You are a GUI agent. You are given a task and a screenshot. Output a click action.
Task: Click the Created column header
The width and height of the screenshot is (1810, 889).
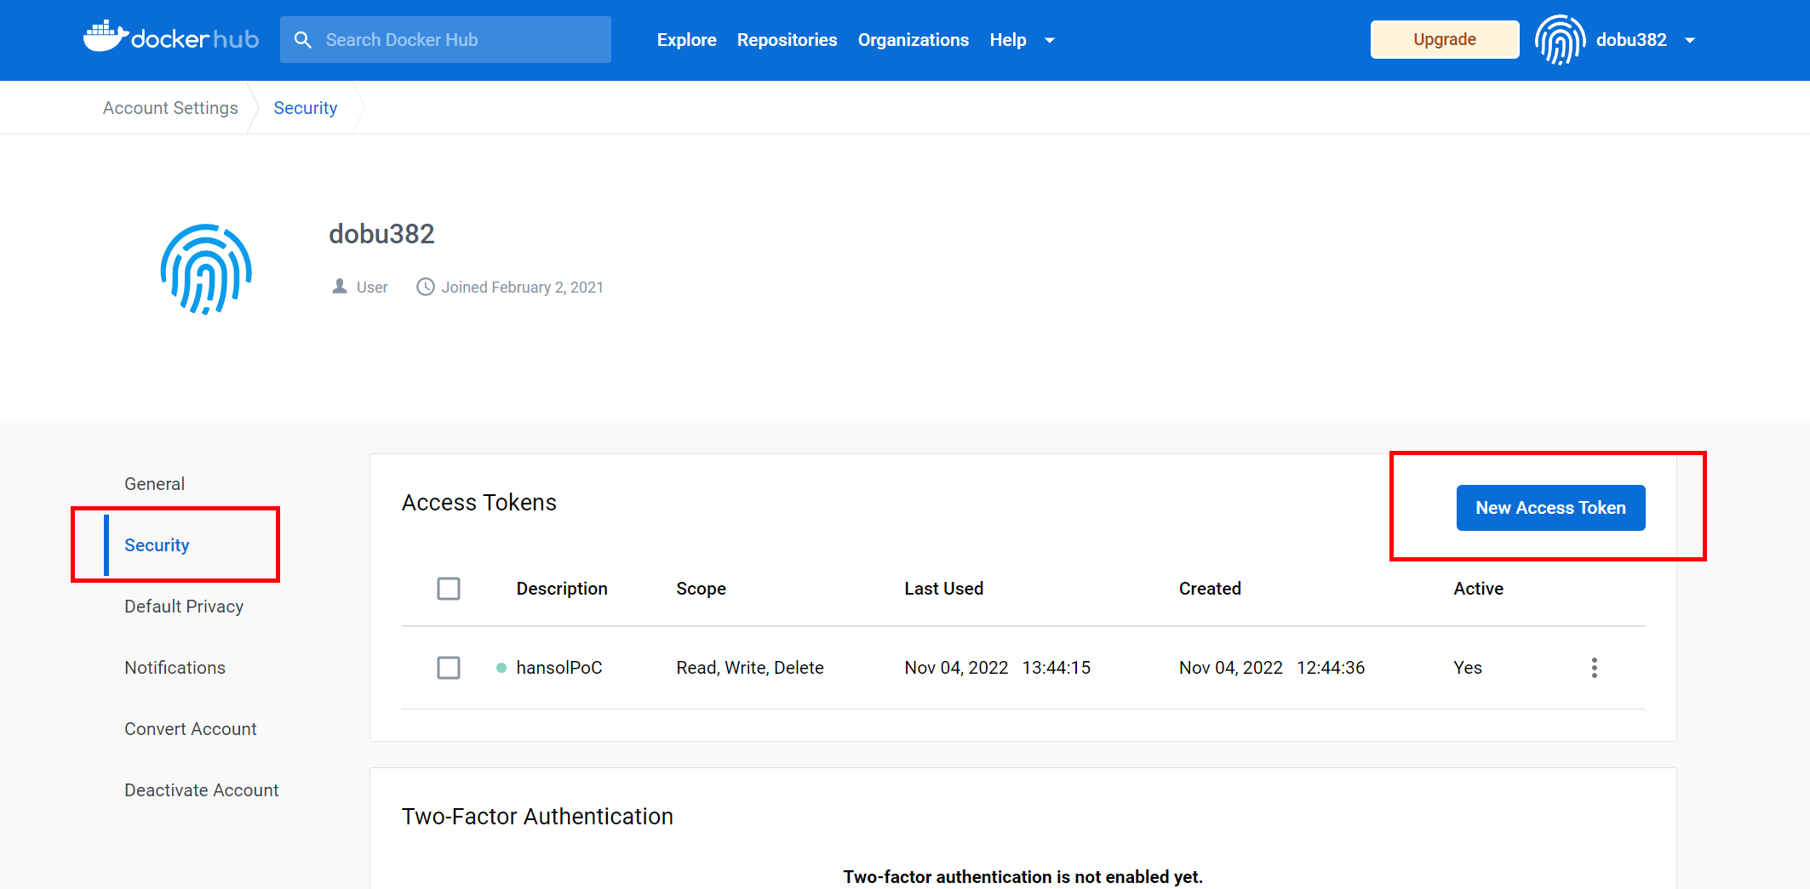click(x=1210, y=589)
